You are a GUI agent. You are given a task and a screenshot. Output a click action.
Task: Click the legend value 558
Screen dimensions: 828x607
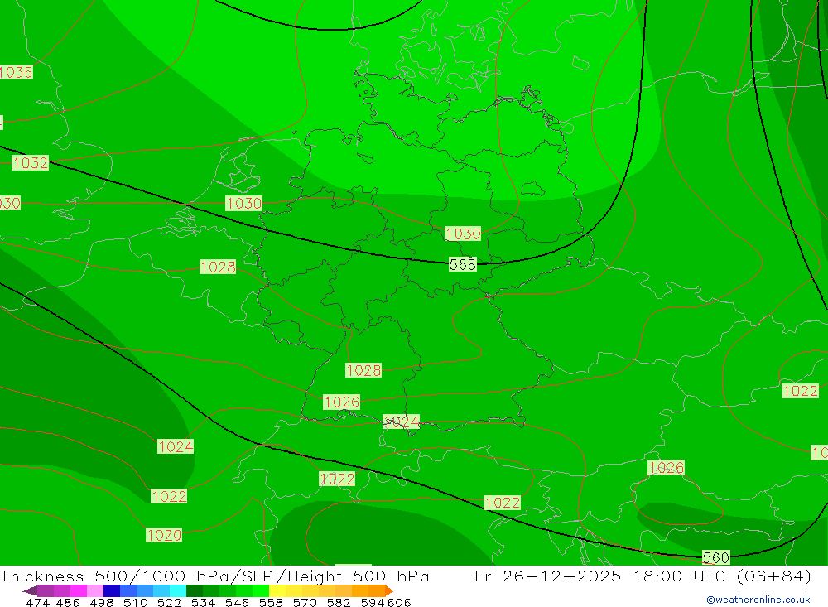coord(271,603)
